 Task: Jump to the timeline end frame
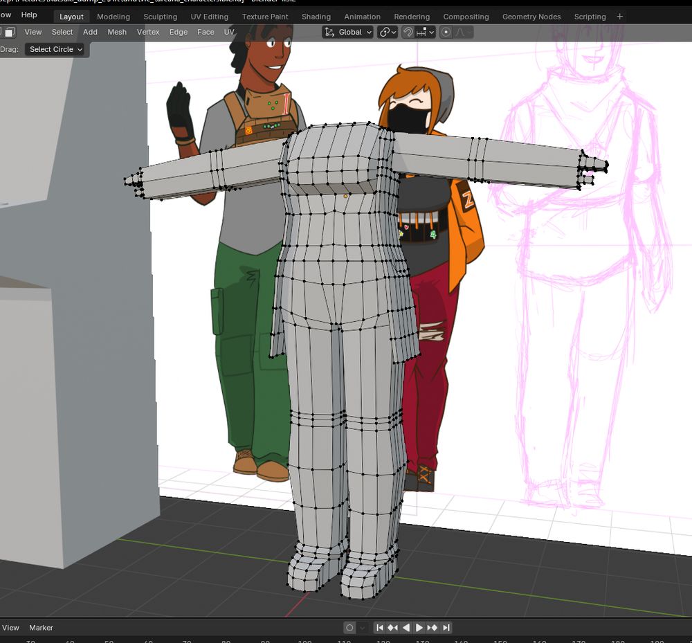[x=446, y=628]
